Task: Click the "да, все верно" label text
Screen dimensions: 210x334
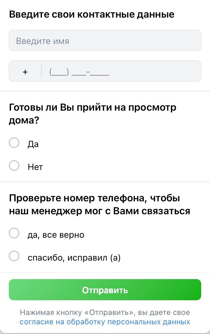Action: click(56, 235)
